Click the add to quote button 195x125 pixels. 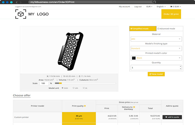(x=172, y=117)
